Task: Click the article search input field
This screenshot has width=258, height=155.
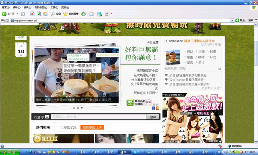Action: pyautogui.click(x=98, y=117)
